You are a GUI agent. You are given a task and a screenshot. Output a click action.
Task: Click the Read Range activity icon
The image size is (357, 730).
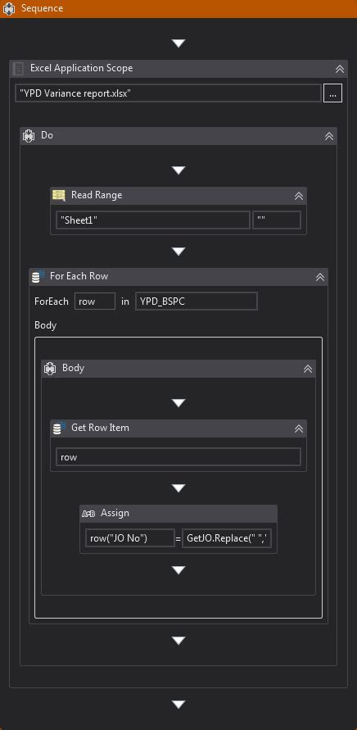(x=59, y=195)
